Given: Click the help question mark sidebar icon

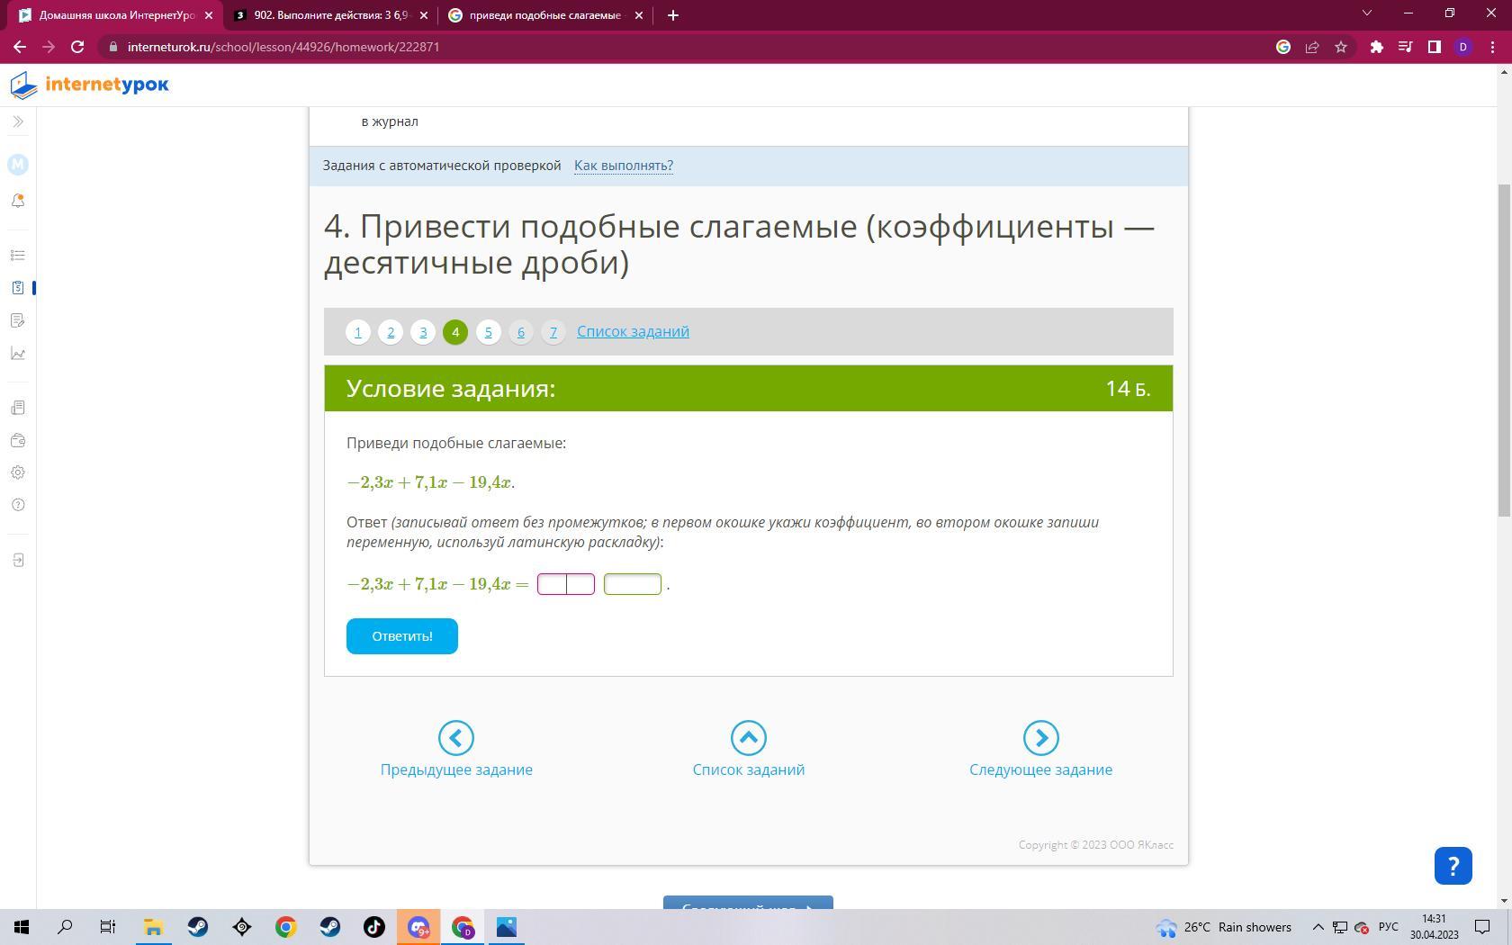Looking at the screenshot, I should [x=18, y=505].
